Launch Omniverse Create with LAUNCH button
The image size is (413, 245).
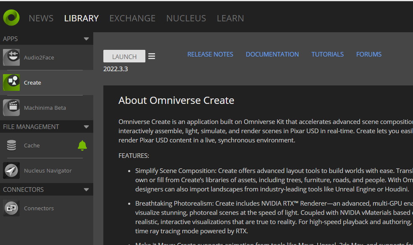click(124, 56)
